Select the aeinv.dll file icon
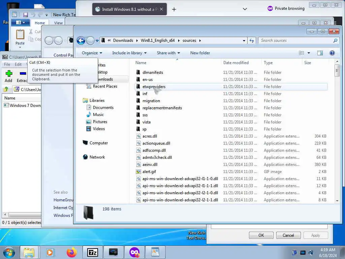This screenshot has width=345, height=259. tap(138, 165)
